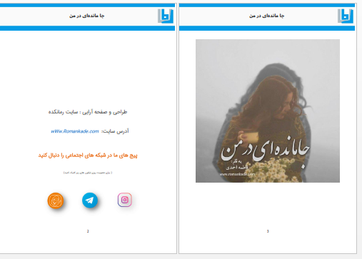This screenshot has height=259, width=362.
Task: Click the orange text about following social media pages
Action: tap(88, 156)
